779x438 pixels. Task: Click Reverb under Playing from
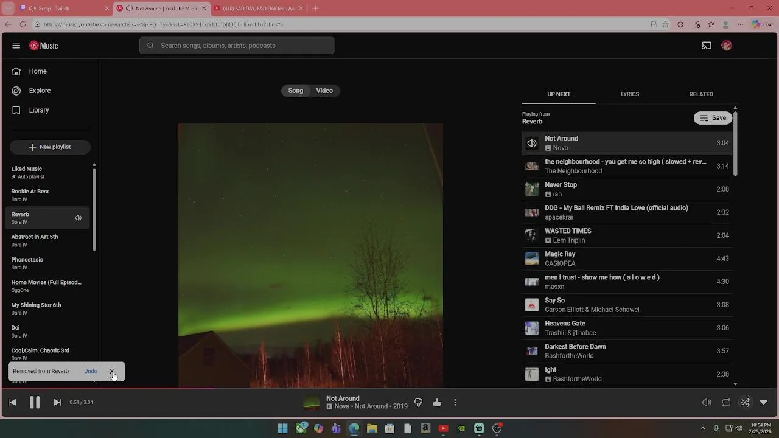532,122
